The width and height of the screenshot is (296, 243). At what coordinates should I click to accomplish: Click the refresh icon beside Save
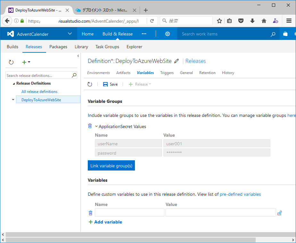pos(90,84)
